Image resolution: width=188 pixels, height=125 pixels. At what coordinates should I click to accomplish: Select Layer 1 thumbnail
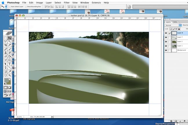point(174,46)
